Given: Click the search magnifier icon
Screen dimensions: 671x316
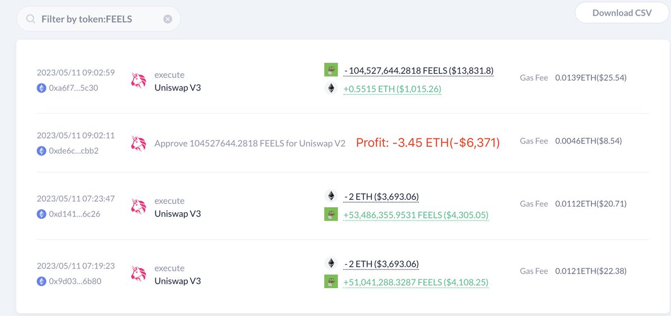Looking at the screenshot, I should pos(31,19).
